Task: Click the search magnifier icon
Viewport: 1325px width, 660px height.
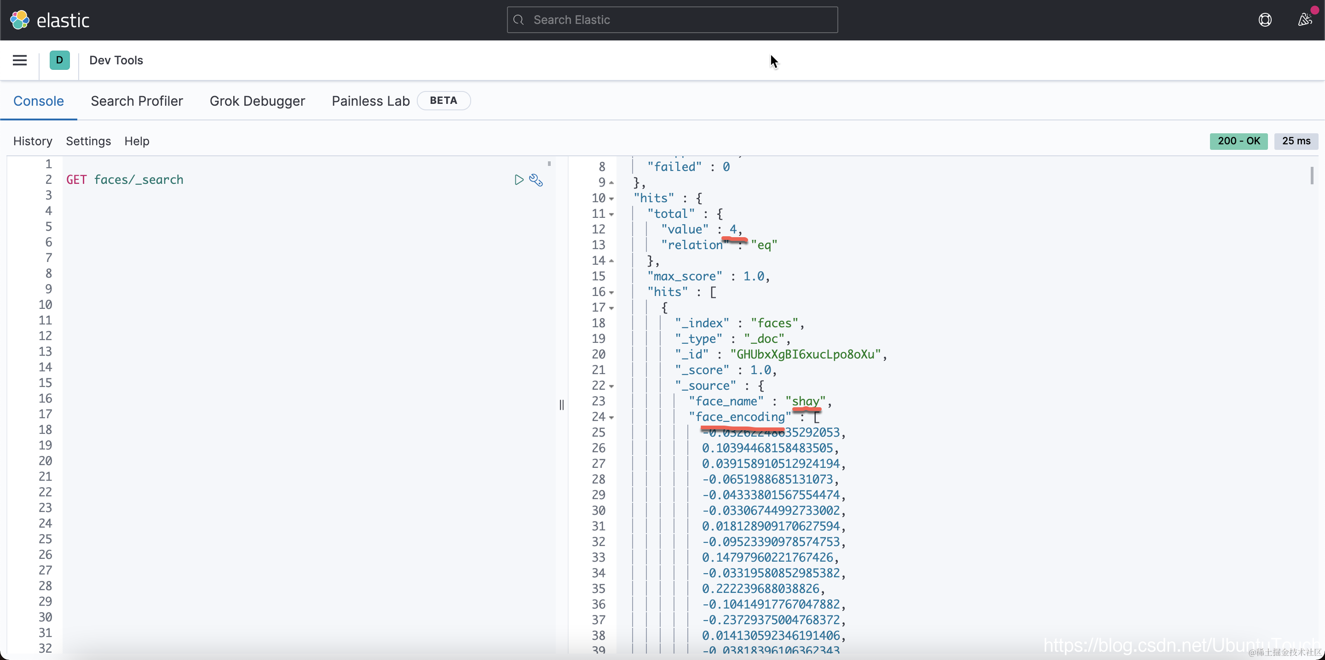Action: (518, 20)
